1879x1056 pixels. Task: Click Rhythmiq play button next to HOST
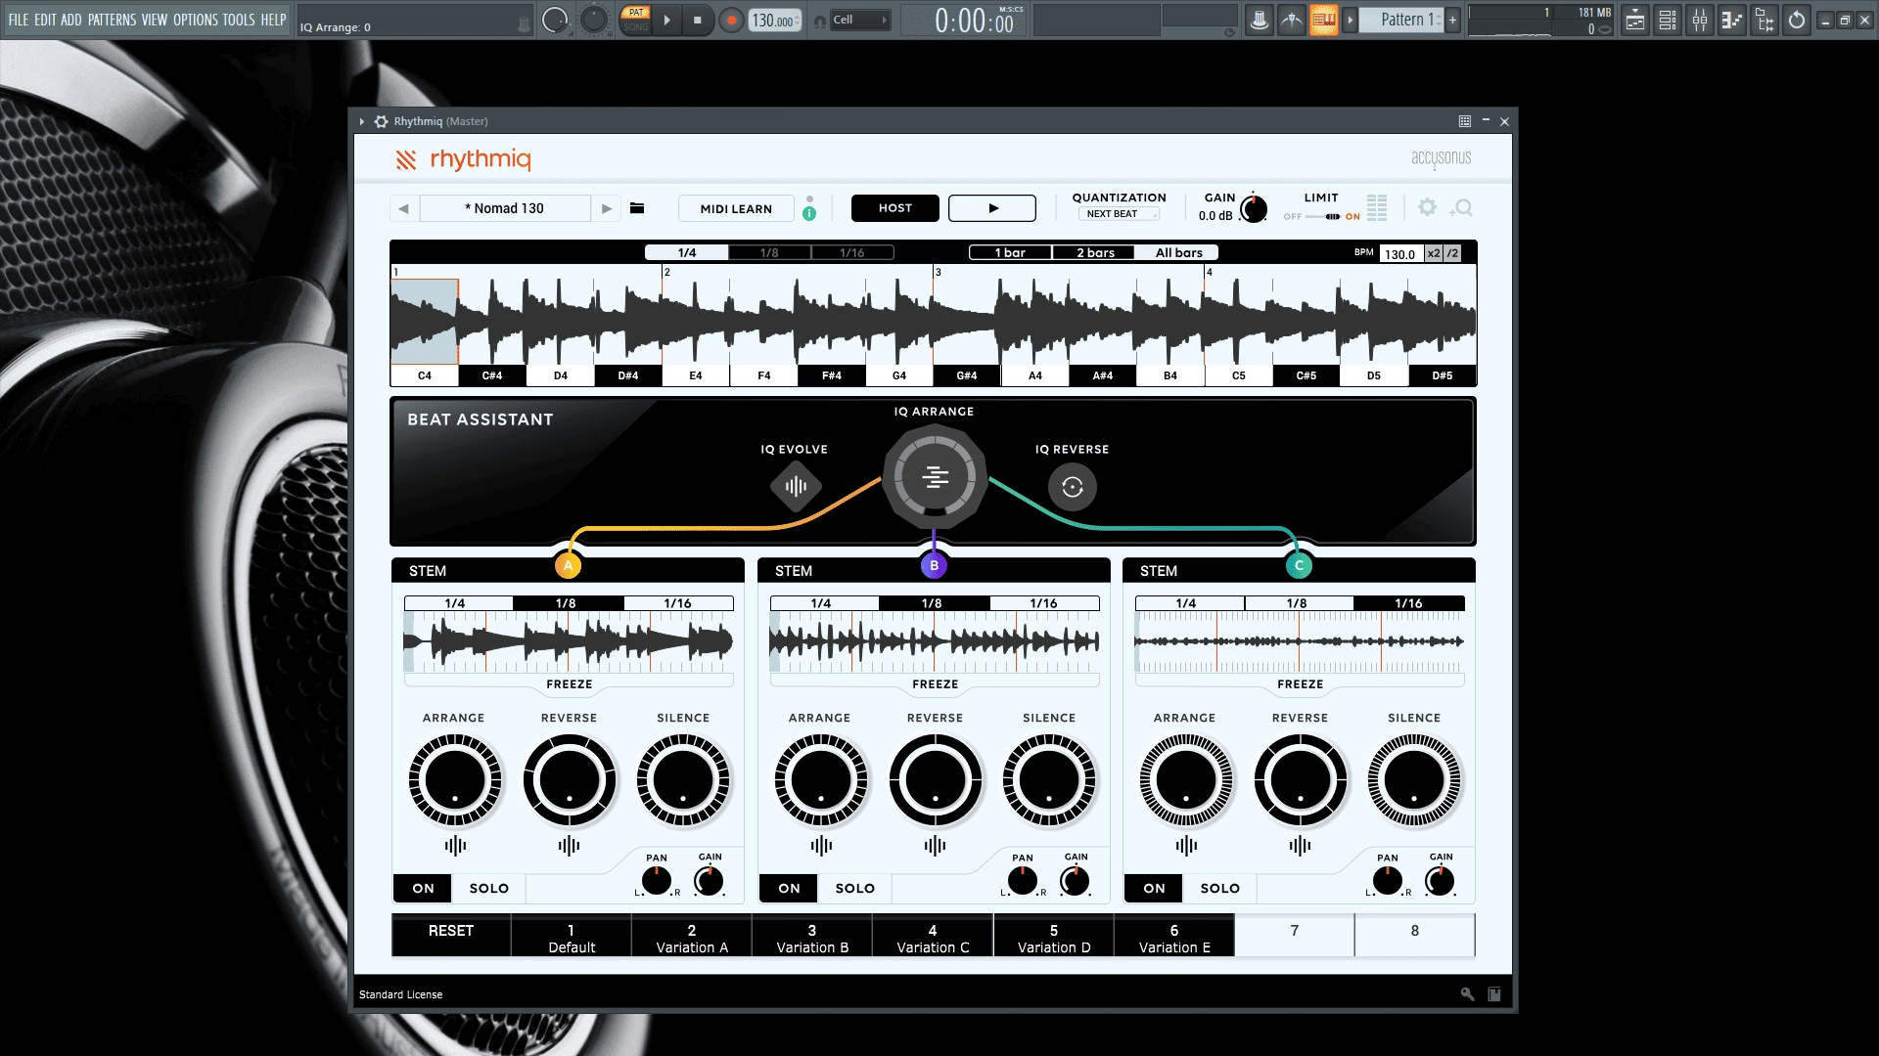click(992, 208)
